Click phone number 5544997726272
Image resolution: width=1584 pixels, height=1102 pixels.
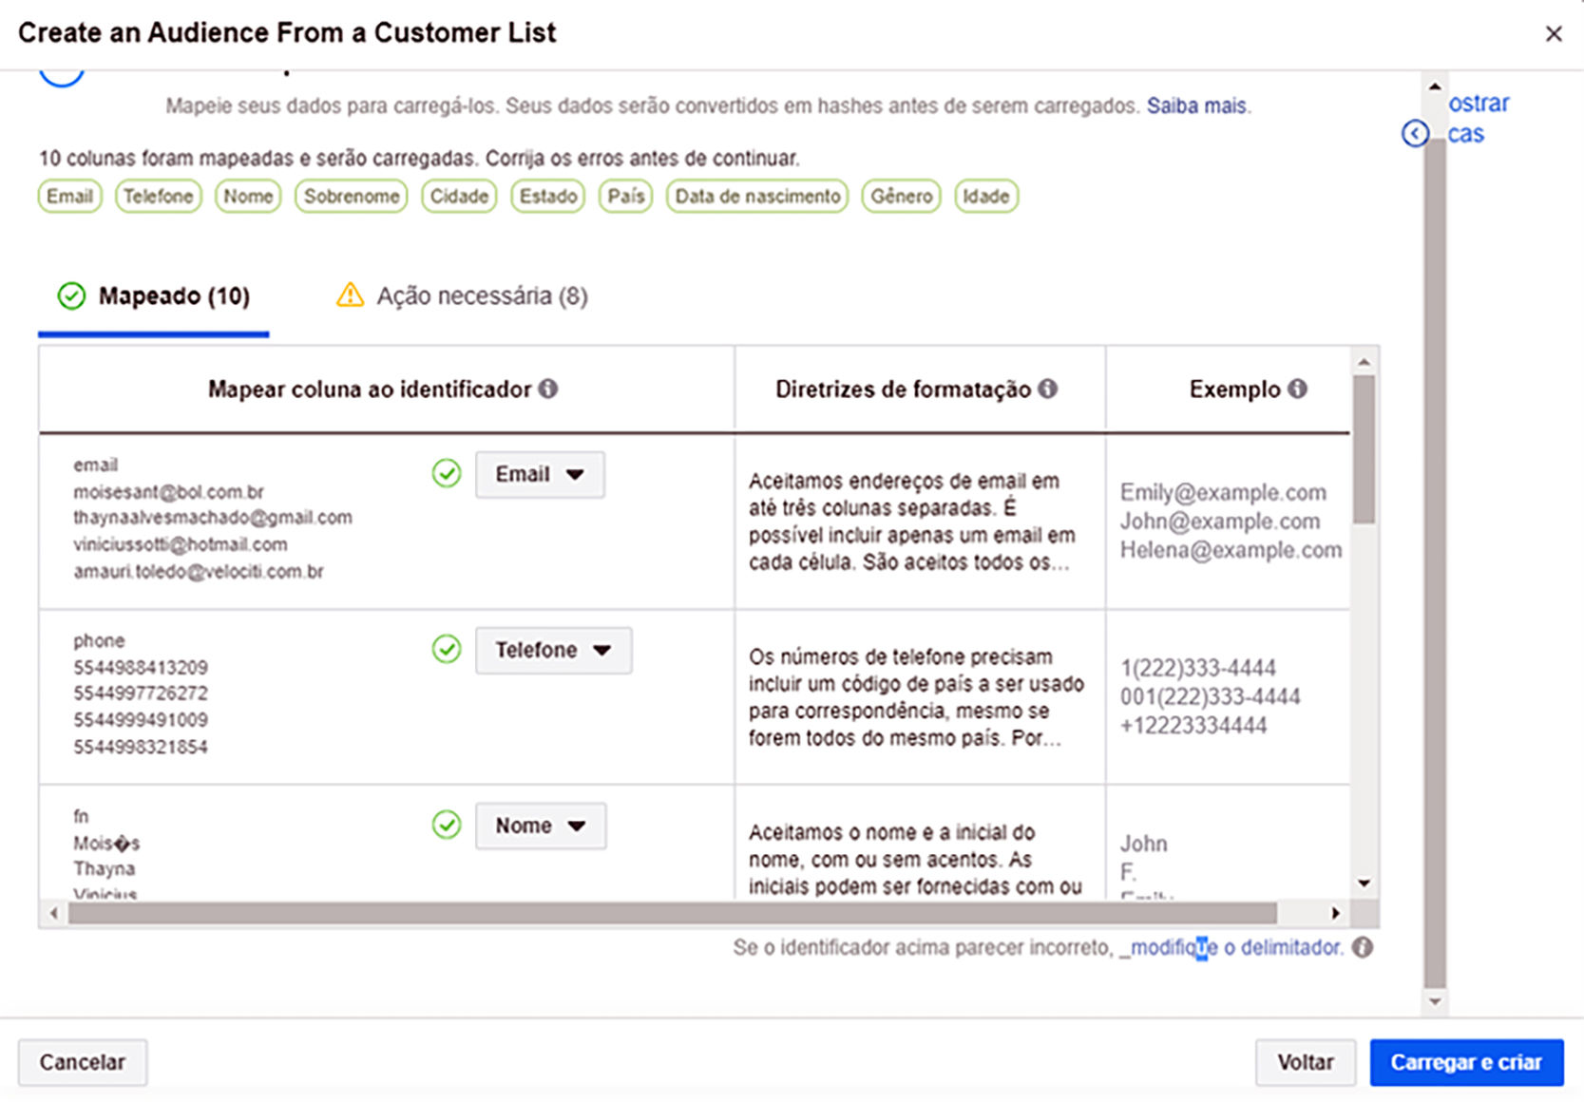(141, 693)
